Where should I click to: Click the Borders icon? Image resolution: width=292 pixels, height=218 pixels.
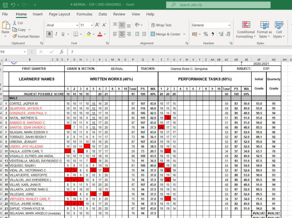tap(76, 34)
